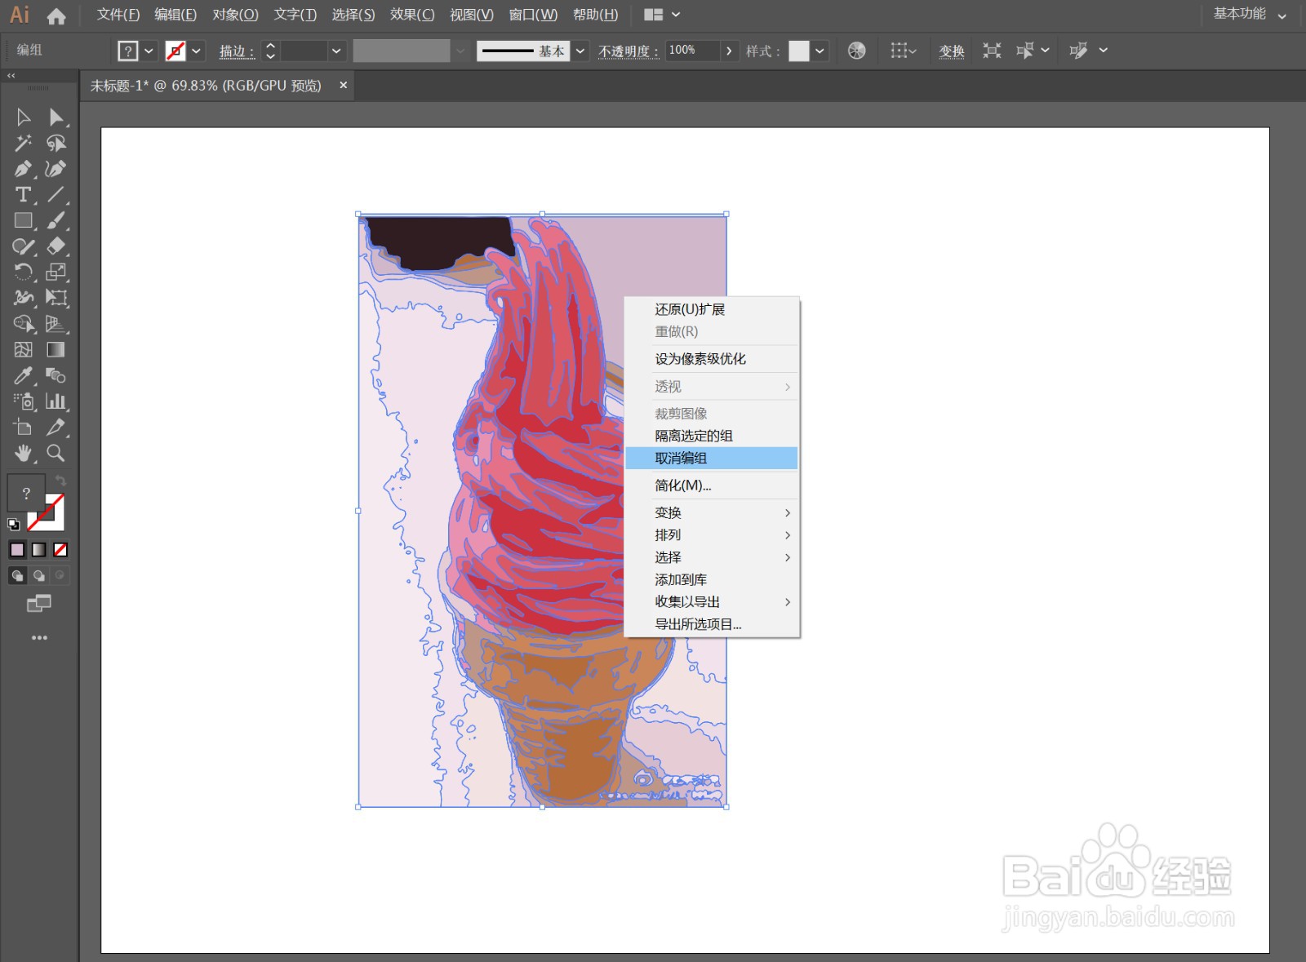Pick the Line Segment tool

click(56, 195)
